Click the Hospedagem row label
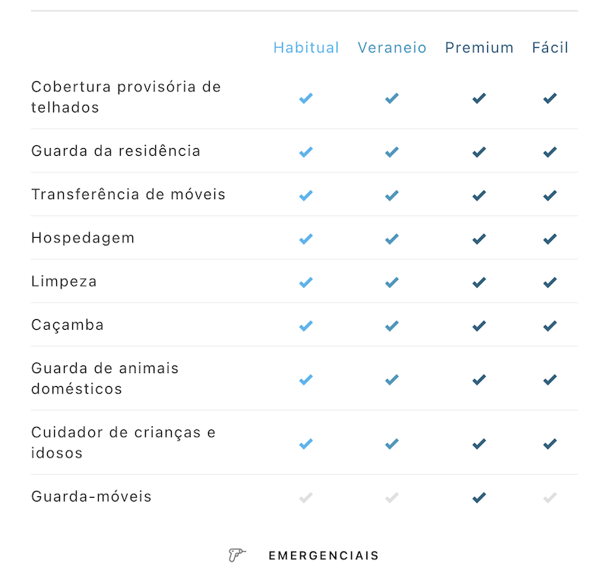The height and width of the screenshot is (576, 608). pos(83,238)
